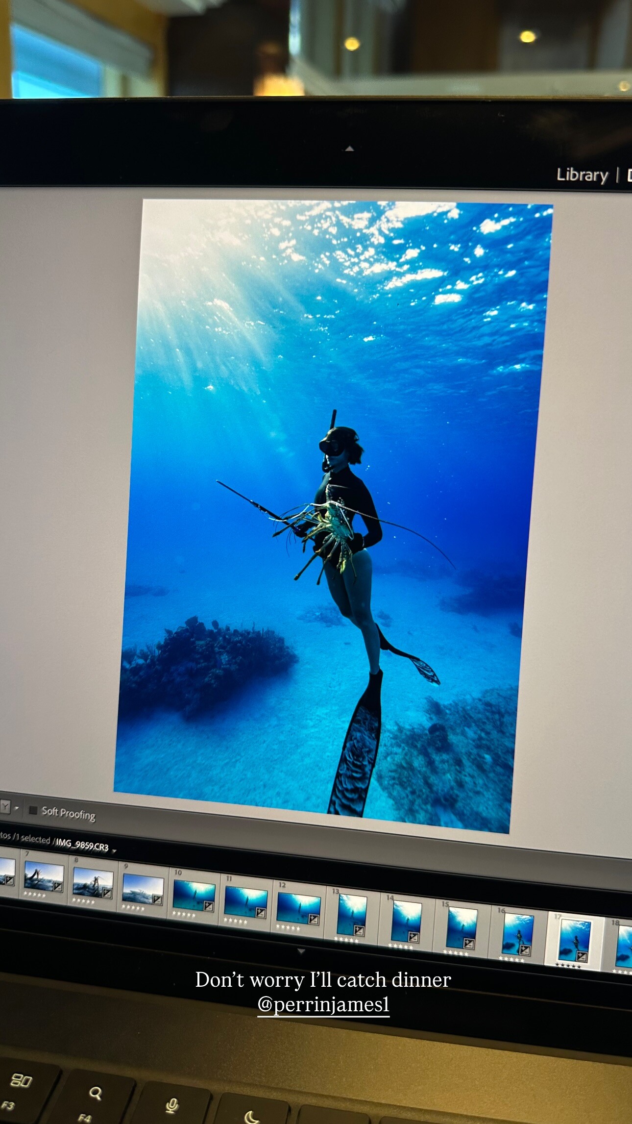This screenshot has width=632, height=1124.
Task: Click the develop adjustments badge on thumbnail 7
Action: (57, 886)
